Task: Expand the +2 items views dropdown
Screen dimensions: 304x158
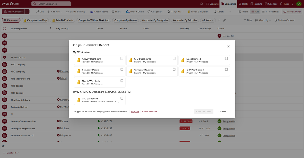Action: (208, 20)
